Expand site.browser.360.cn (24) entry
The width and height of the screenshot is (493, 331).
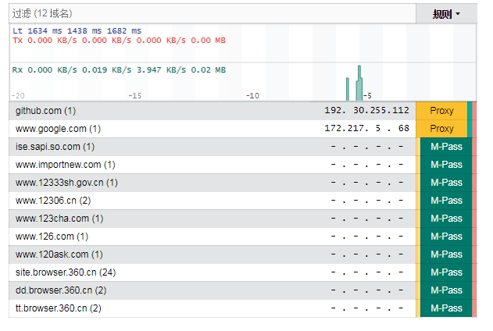65,272
